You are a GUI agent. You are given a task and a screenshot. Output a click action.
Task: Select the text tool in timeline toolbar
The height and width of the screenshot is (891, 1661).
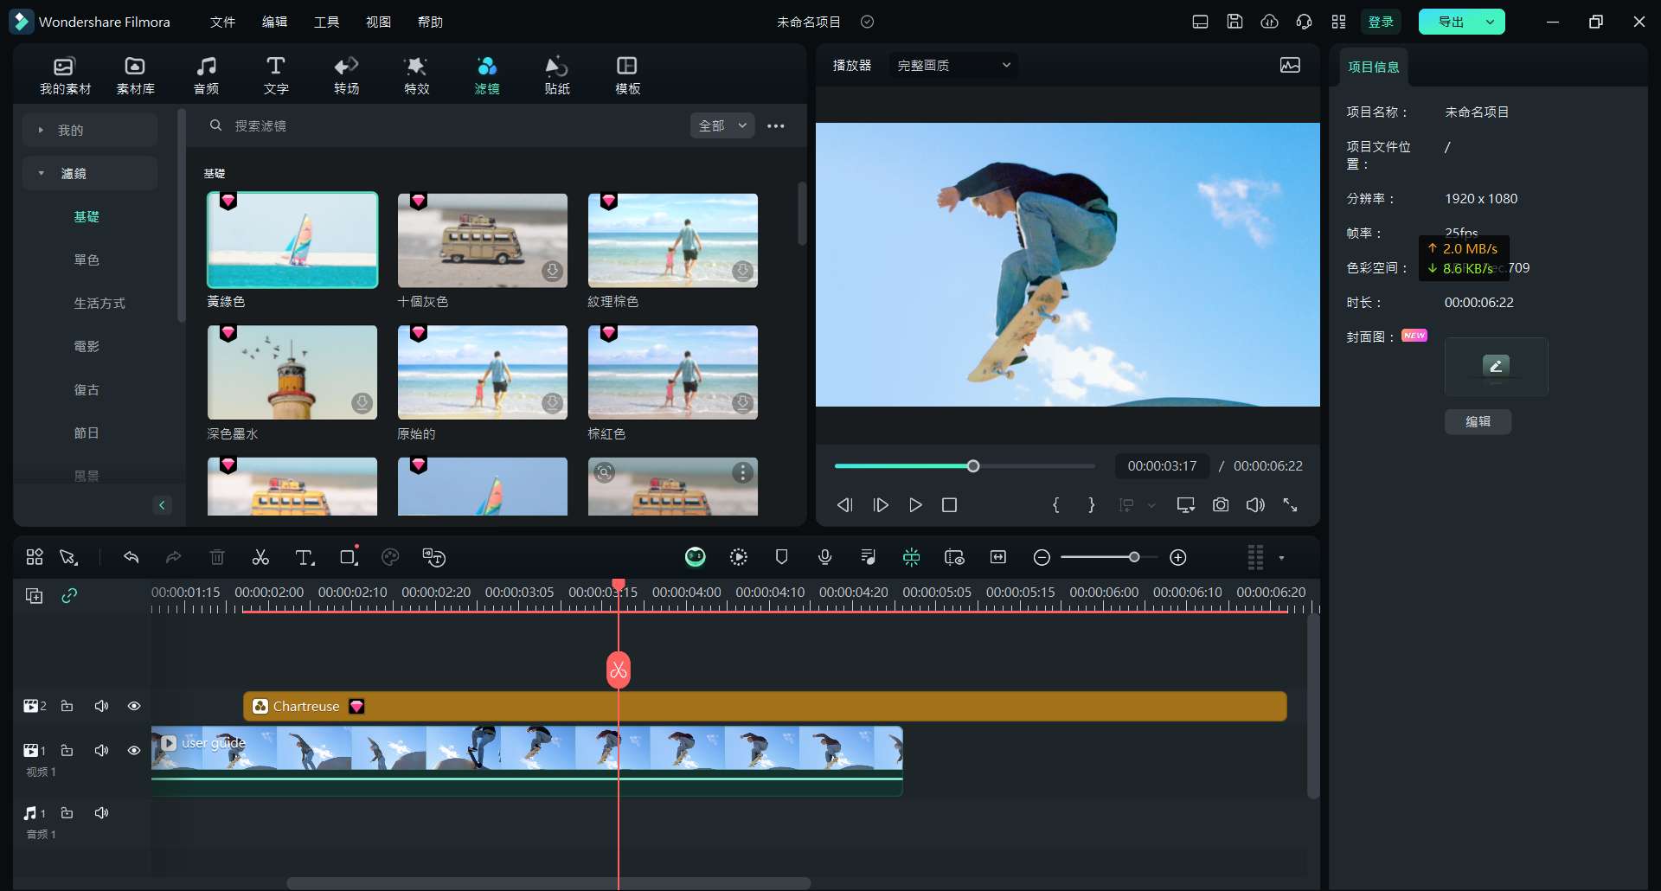(x=305, y=558)
